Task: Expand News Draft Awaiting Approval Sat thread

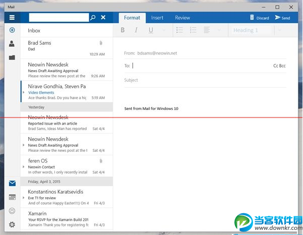Action: pyautogui.click(x=24, y=145)
